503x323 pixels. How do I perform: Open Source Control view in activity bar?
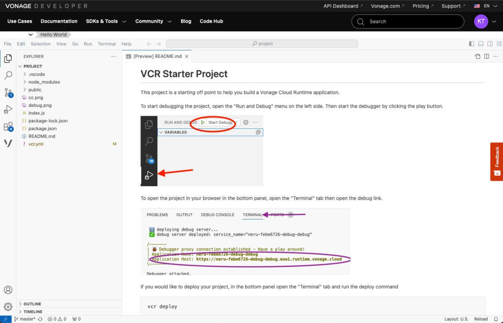click(x=8, y=93)
